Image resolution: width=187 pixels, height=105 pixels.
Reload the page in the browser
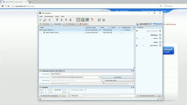coord(161,6)
